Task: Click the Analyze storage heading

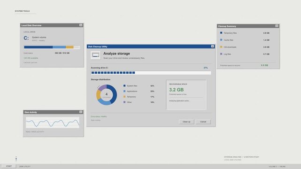Action: pyautogui.click(x=116, y=54)
